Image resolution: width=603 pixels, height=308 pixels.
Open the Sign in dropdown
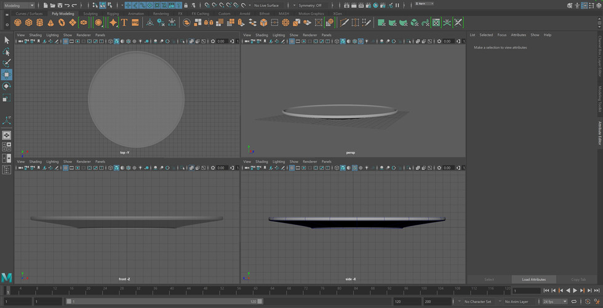[425, 4]
